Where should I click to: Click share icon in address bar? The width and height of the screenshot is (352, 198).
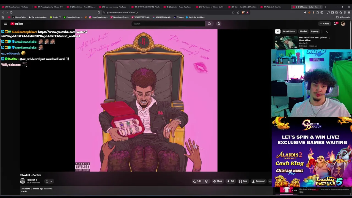[x=238, y=12]
